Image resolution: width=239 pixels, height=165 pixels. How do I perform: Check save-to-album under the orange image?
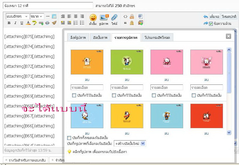(x=74, y=95)
